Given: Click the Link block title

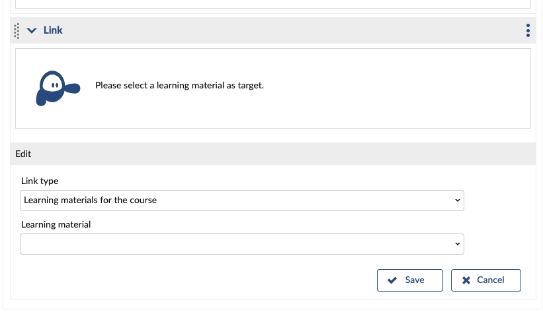Looking at the screenshot, I should click(x=53, y=30).
